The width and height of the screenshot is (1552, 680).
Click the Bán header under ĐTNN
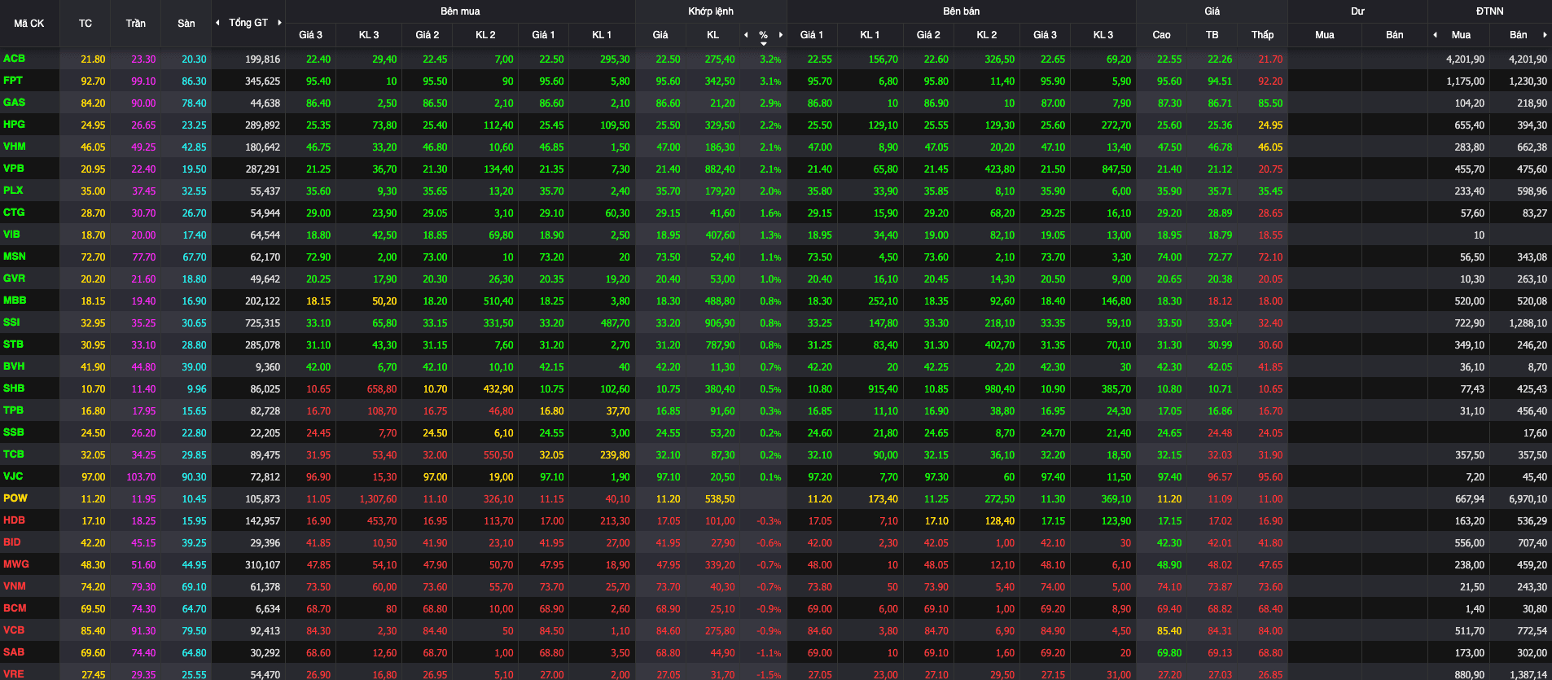point(1519,35)
